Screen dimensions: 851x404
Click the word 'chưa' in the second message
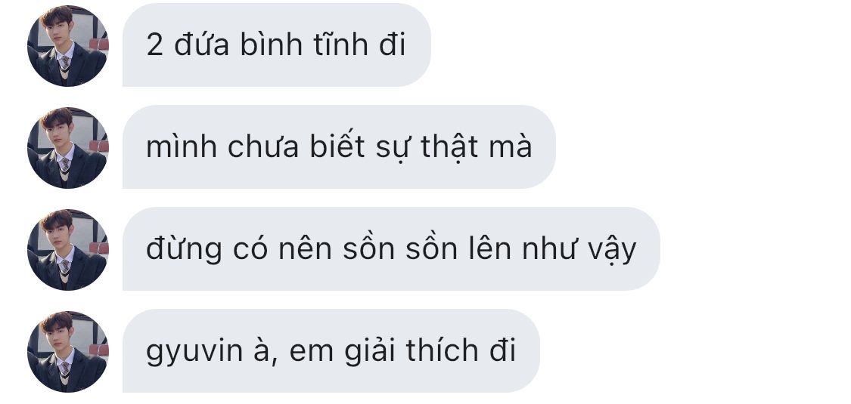click(x=263, y=146)
